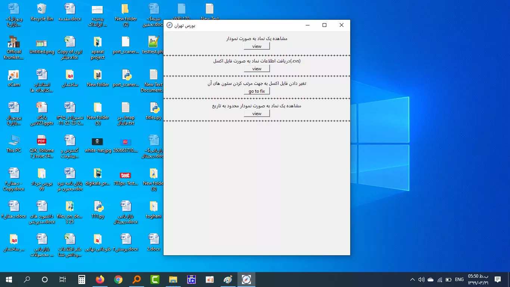Select white-hat.jpg image on desktop
Screen dimensions: 510x287
click(98, 143)
